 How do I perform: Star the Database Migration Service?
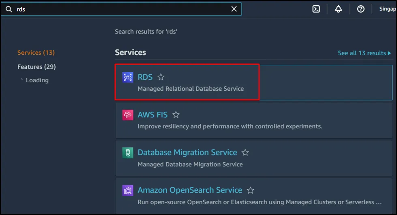click(x=245, y=153)
